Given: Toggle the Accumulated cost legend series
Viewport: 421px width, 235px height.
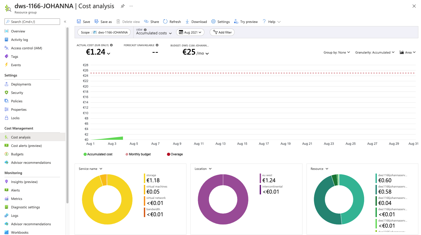Looking at the screenshot, I should click(x=98, y=154).
